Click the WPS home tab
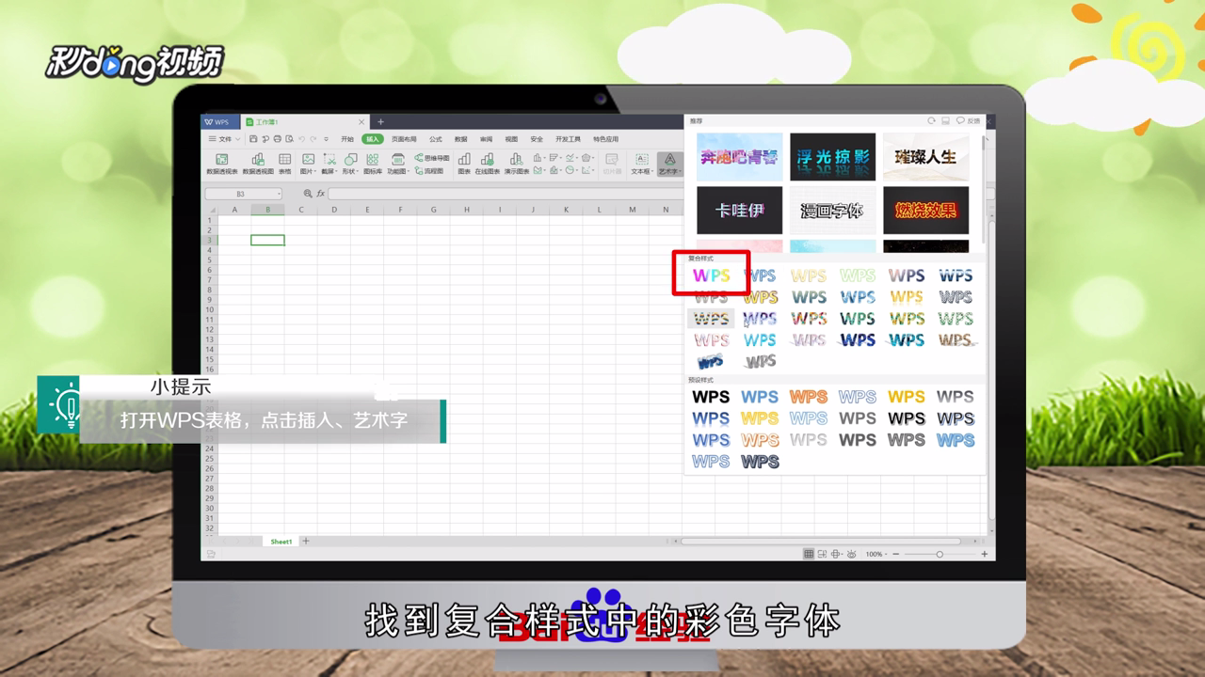The image size is (1205, 677). 220,122
